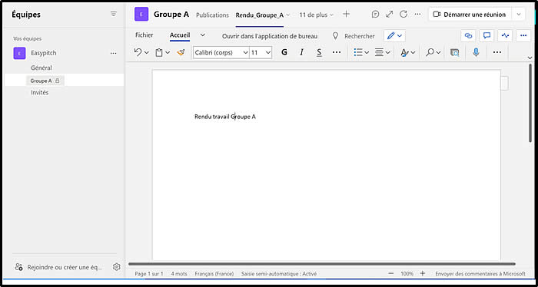Click the filter teams icon
The width and height of the screenshot is (538, 287).
114,14
